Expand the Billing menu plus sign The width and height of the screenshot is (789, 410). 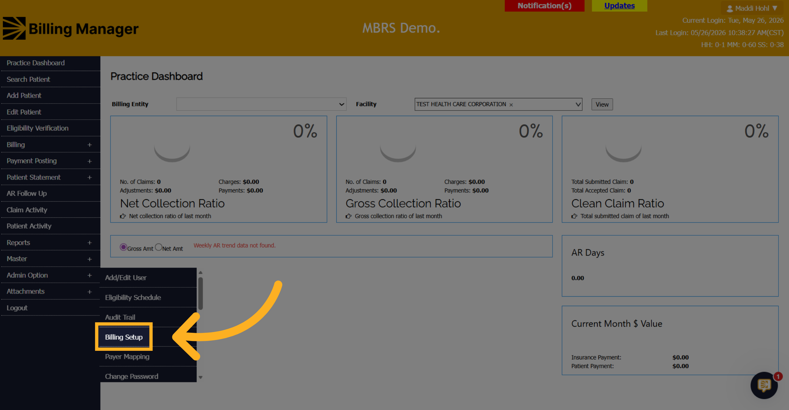coord(89,145)
